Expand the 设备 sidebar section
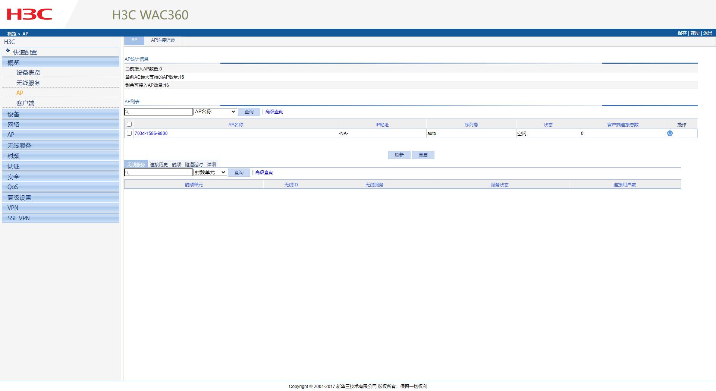Screen dimensions: 716x391 (60, 114)
